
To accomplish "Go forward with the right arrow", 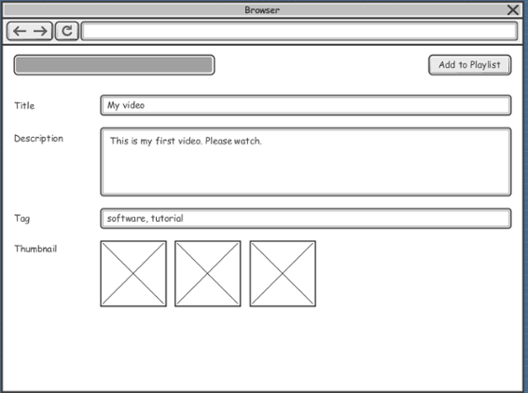I will 40,32.
